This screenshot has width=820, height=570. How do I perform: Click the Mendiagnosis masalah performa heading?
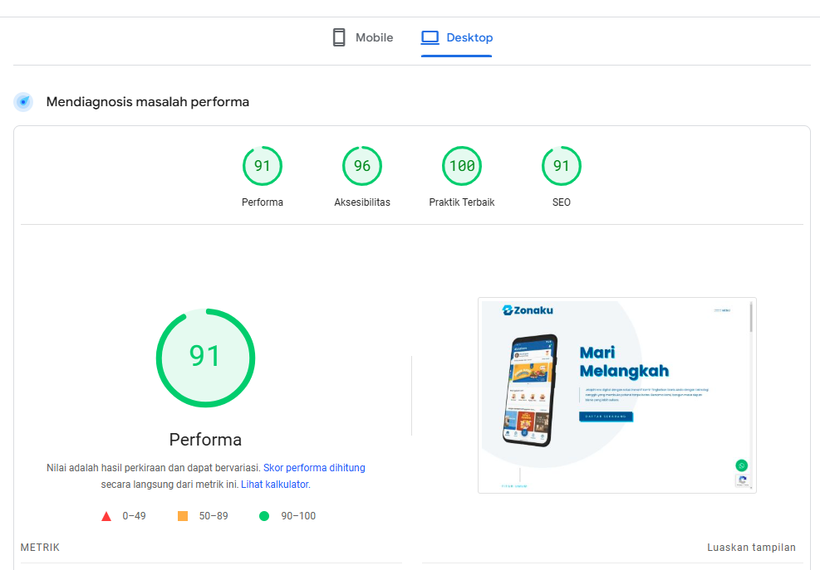click(148, 102)
